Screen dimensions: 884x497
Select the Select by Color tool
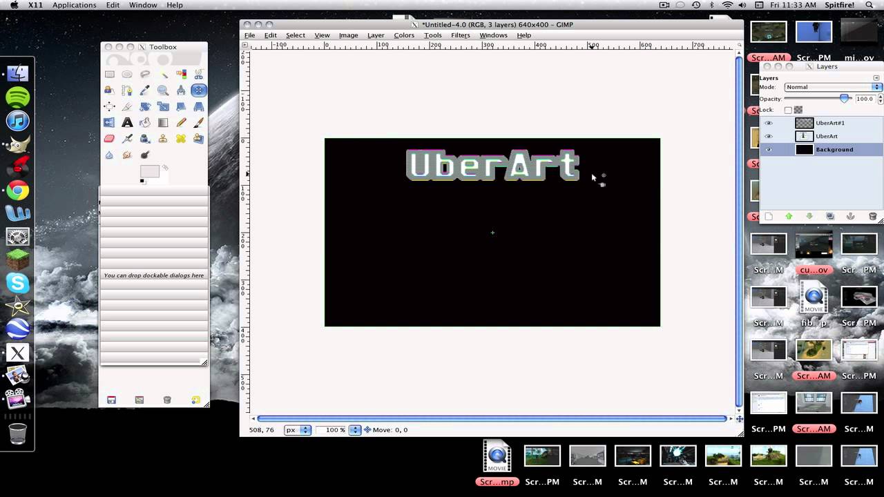pyautogui.click(x=181, y=75)
